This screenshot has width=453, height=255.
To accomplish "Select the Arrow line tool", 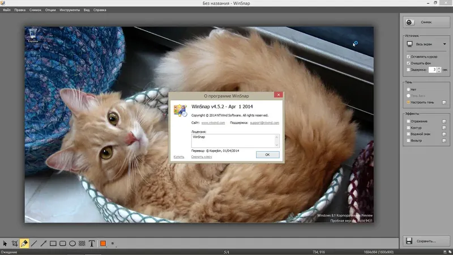I will tap(44, 244).
